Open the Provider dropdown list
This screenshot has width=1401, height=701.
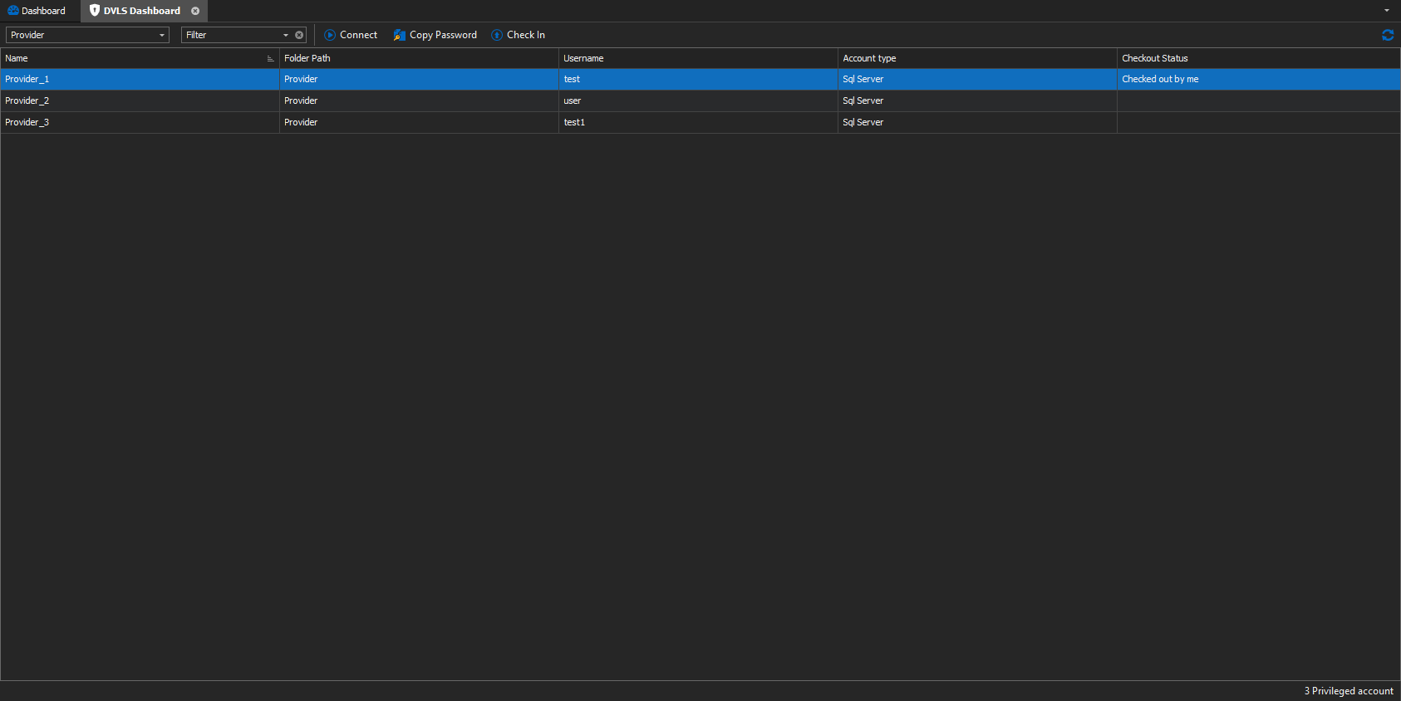(161, 35)
